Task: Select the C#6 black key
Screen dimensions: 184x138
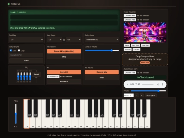Action: [x=72, y=108]
